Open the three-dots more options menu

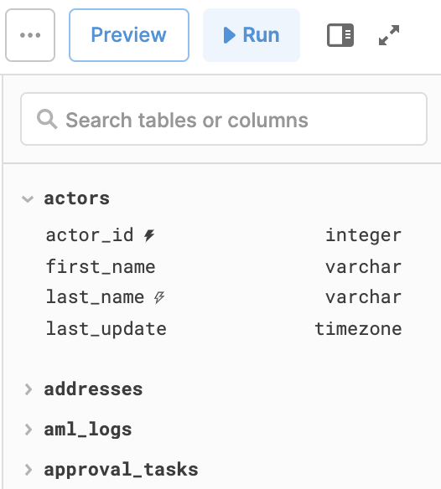tap(30, 35)
